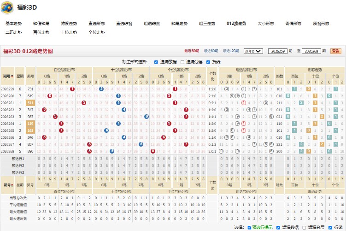Click the 查看 button

click(335, 51)
